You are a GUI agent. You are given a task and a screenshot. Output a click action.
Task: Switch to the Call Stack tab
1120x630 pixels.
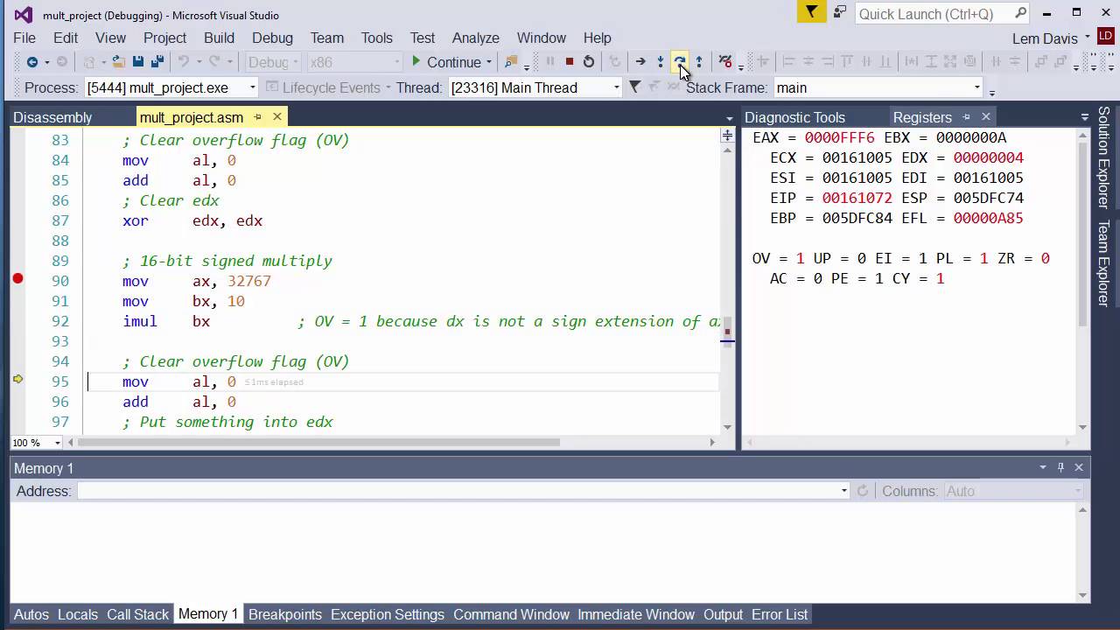pyautogui.click(x=137, y=614)
